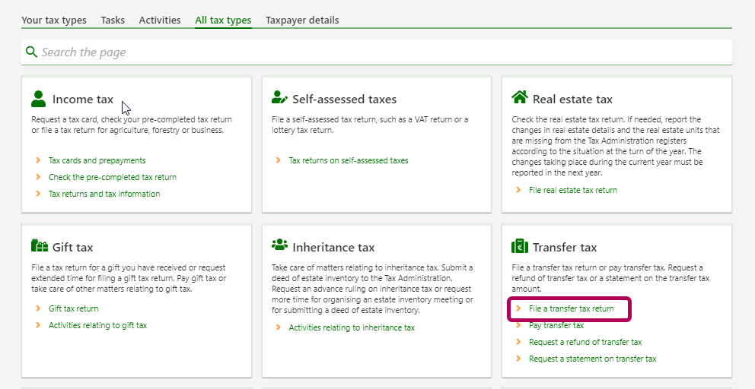Image resolution: width=755 pixels, height=389 pixels.
Task: Click the Gift tax present icon
Action: (x=40, y=246)
